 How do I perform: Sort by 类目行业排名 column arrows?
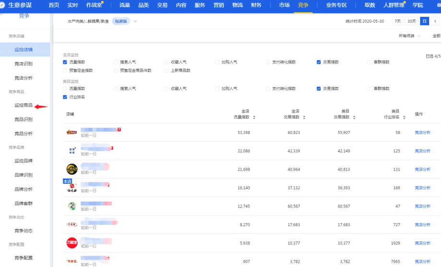pos(404,117)
